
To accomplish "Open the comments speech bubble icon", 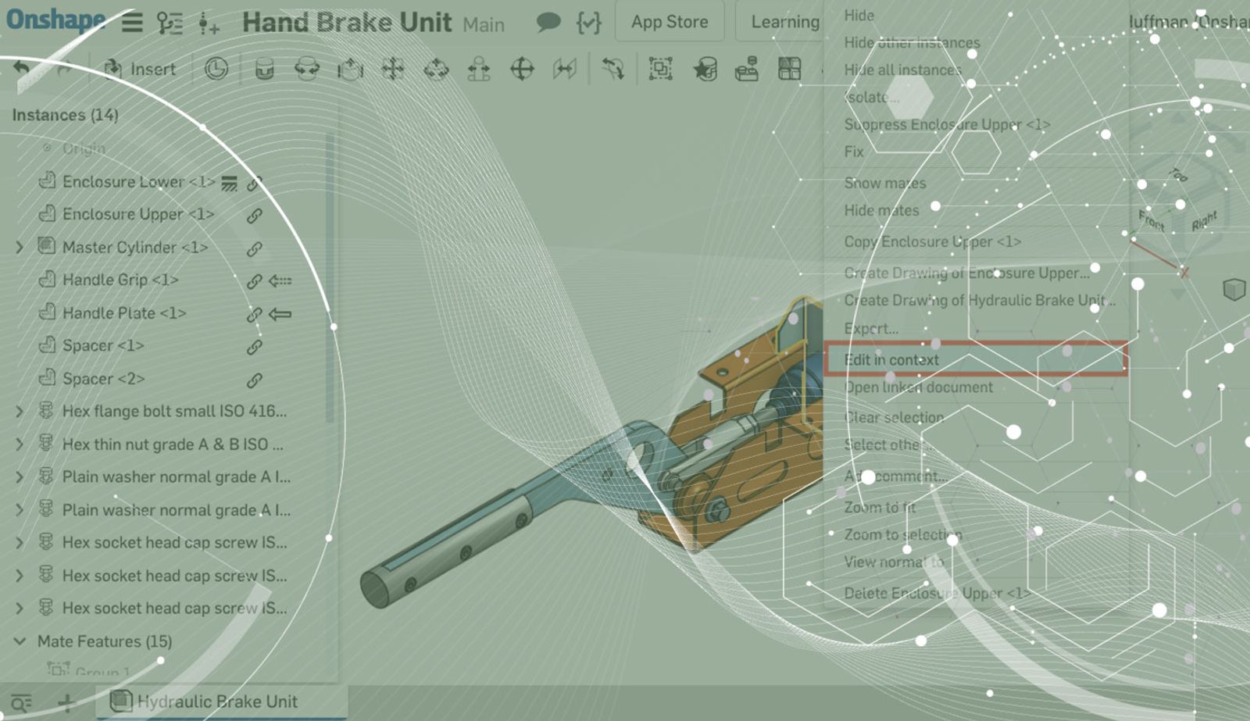I will [548, 22].
